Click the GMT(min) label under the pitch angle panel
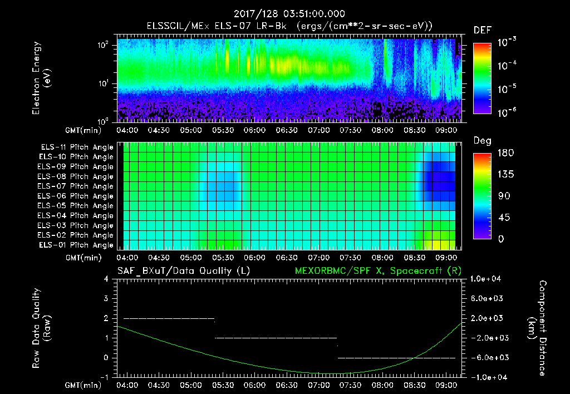Viewport: 570px width, 394px height. (83, 258)
